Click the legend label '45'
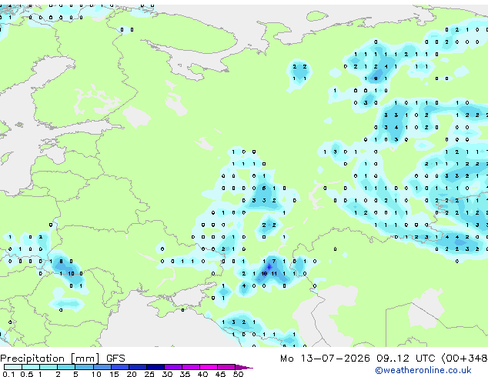This screenshot has width=488, height=377. (220, 374)
